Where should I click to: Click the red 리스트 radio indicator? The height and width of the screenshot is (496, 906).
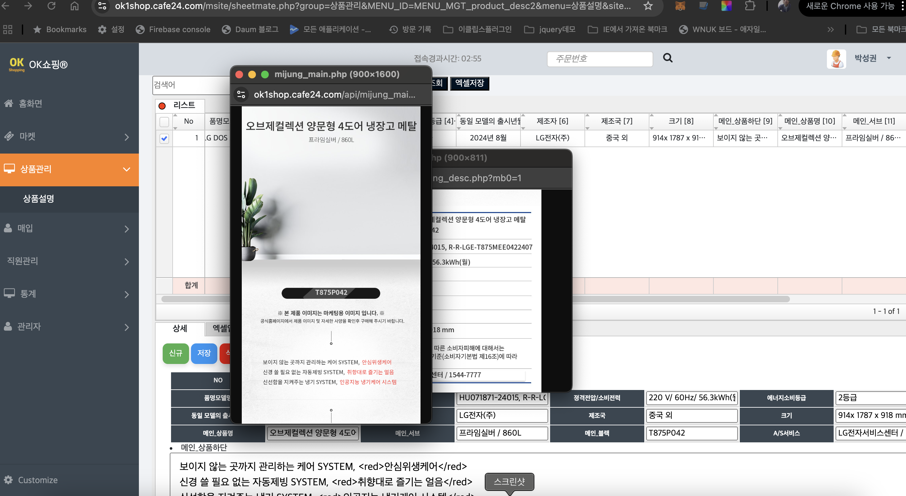(x=162, y=105)
